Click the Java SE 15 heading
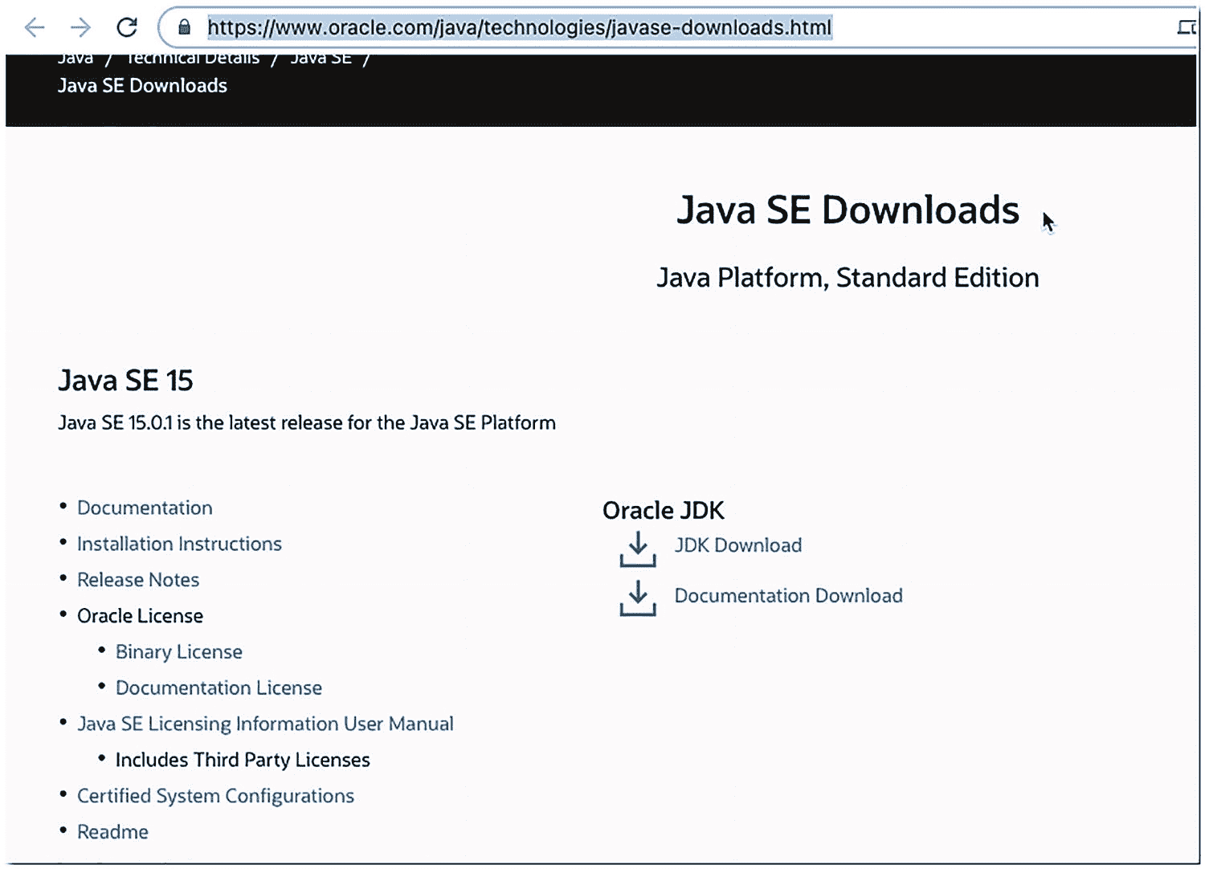The image size is (1205, 869). [x=125, y=381]
